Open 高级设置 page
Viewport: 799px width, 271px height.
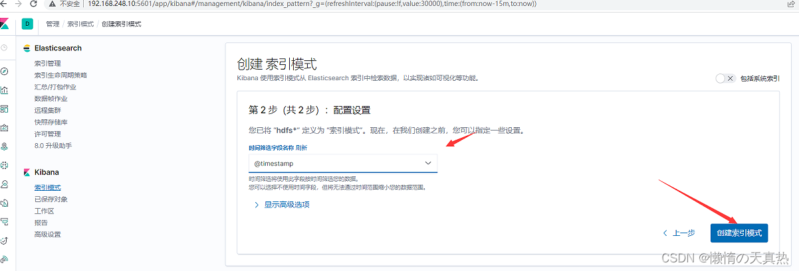click(x=48, y=235)
